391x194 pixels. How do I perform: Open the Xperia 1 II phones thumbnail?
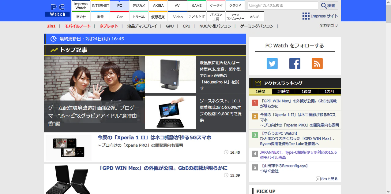(x=69, y=148)
